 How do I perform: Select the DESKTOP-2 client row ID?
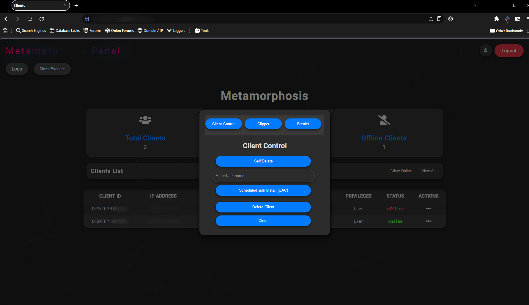click(110, 221)
